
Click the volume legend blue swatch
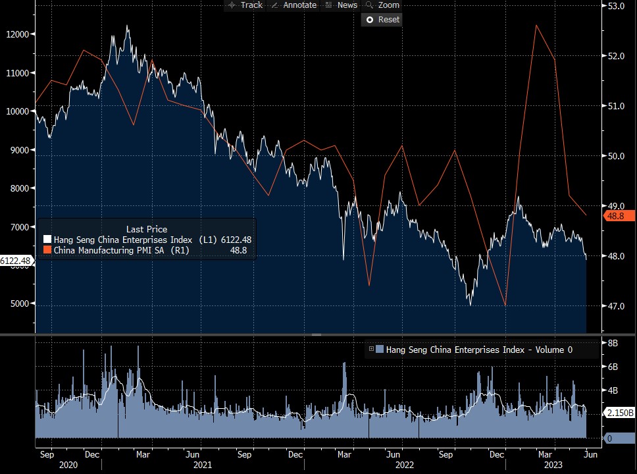coord(380,349)
